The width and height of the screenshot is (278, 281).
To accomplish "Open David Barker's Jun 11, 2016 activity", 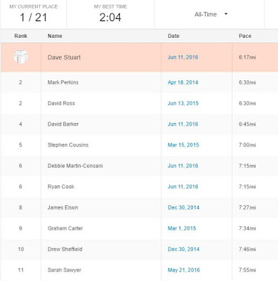I will (183, 124).
